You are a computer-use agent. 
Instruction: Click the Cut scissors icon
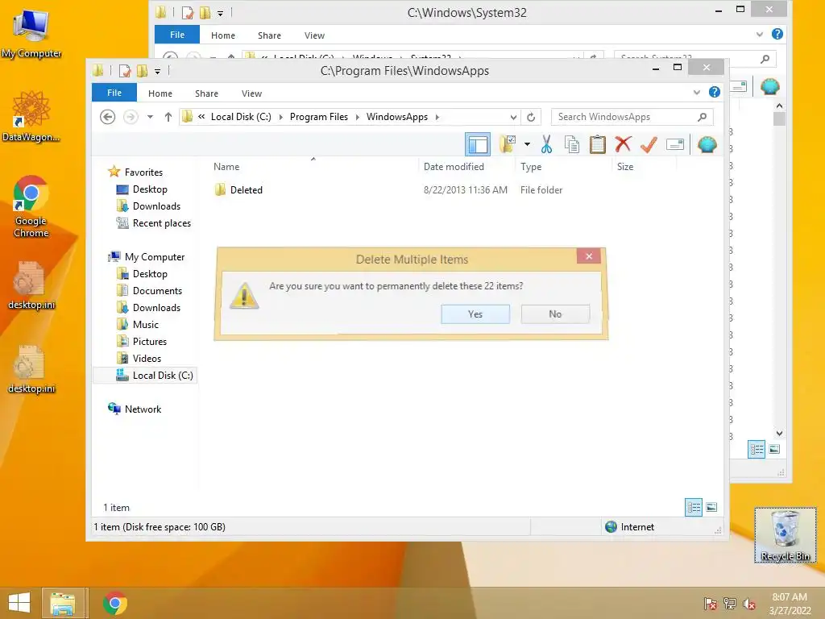click(547, 144)
